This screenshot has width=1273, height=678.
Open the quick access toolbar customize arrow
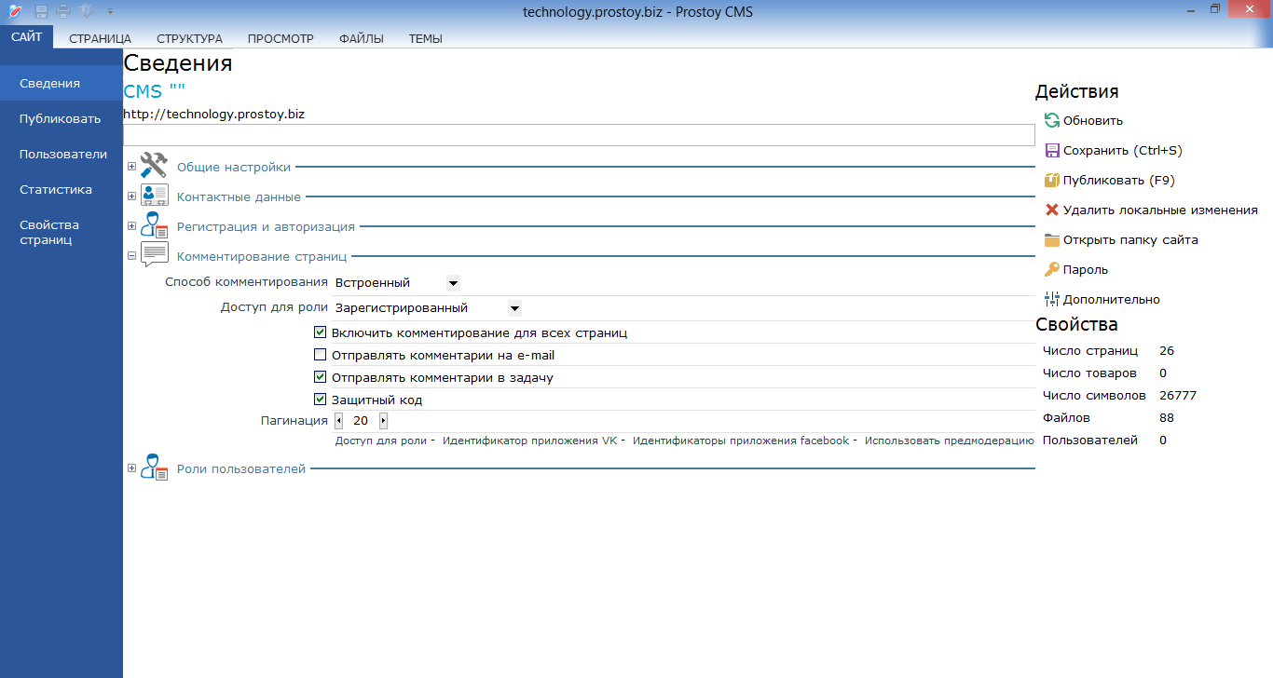click(x=110, y=11)
